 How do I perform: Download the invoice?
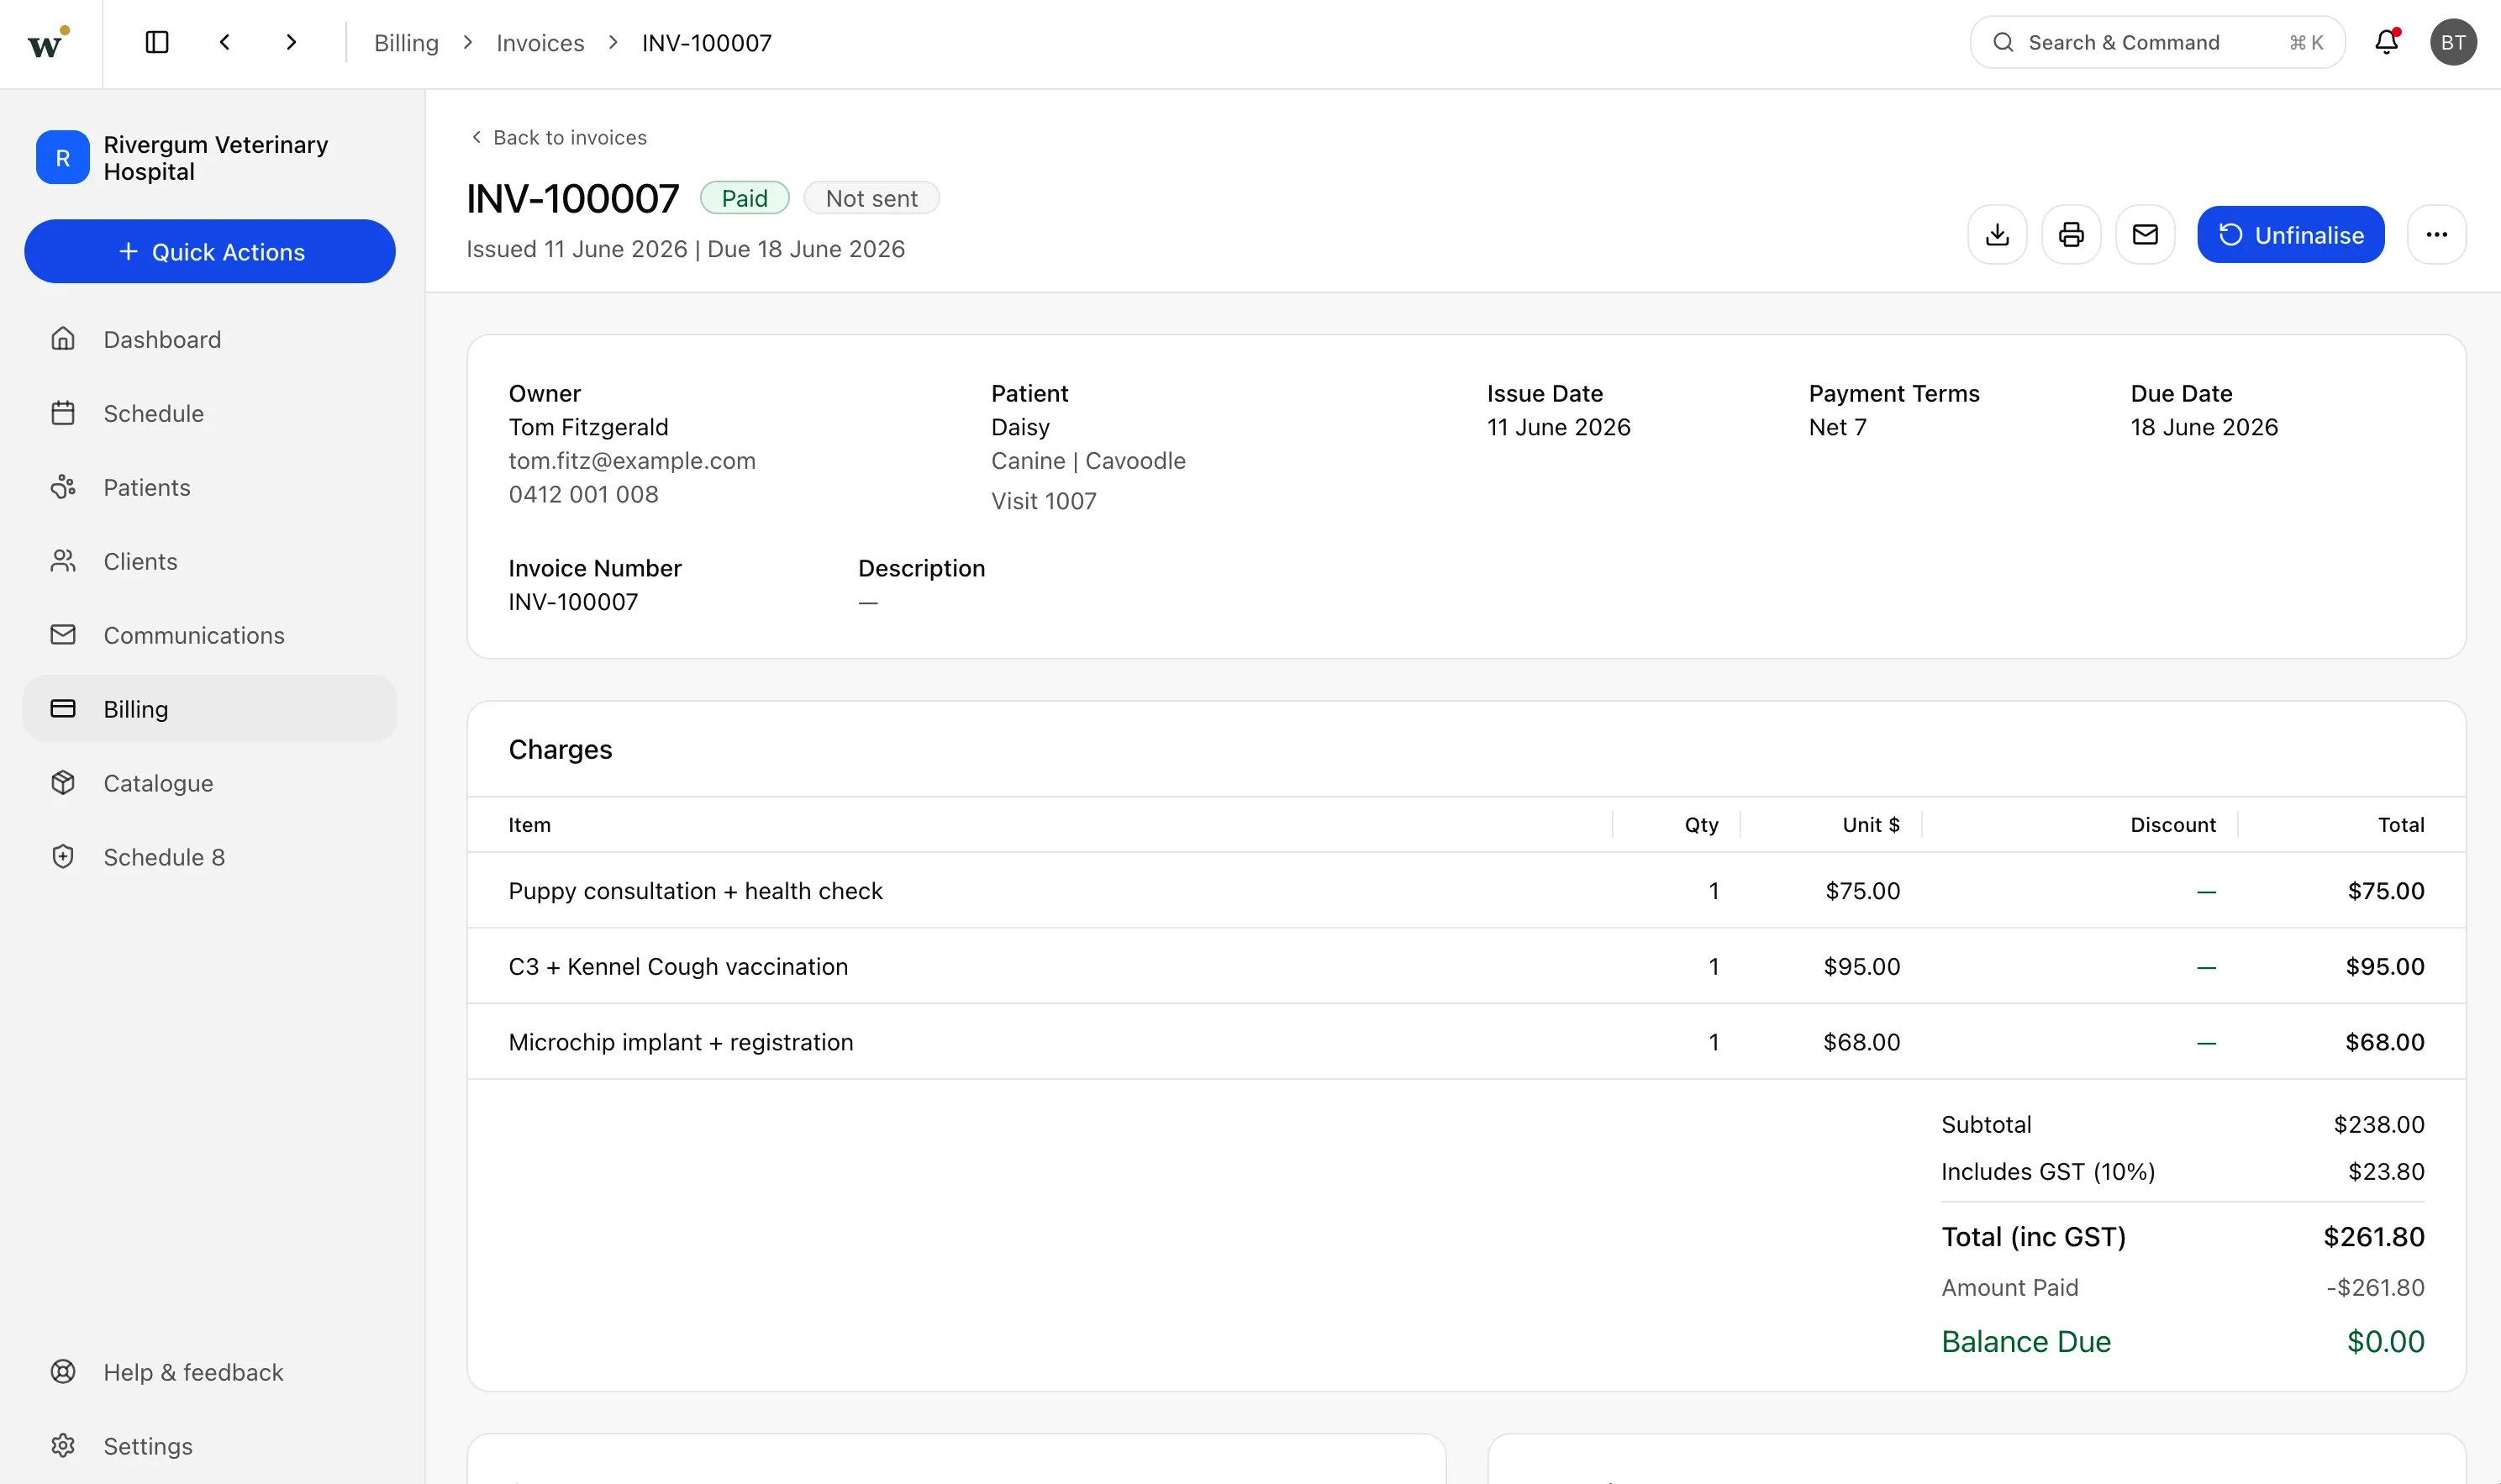pyautogui.click(x=1997, y=235)
